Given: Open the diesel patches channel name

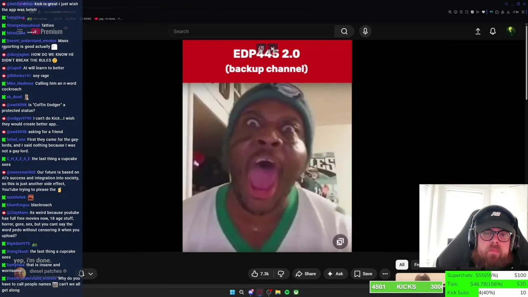Looking at the screenshot, I should coord(45,271).
